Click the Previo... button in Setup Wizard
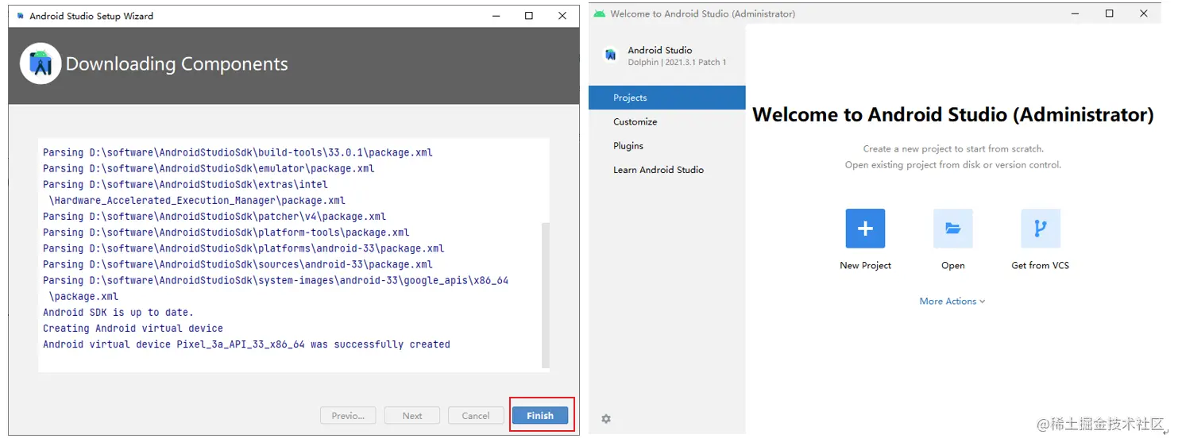Viewport: 1178px width, 446px height. point(348,415)
